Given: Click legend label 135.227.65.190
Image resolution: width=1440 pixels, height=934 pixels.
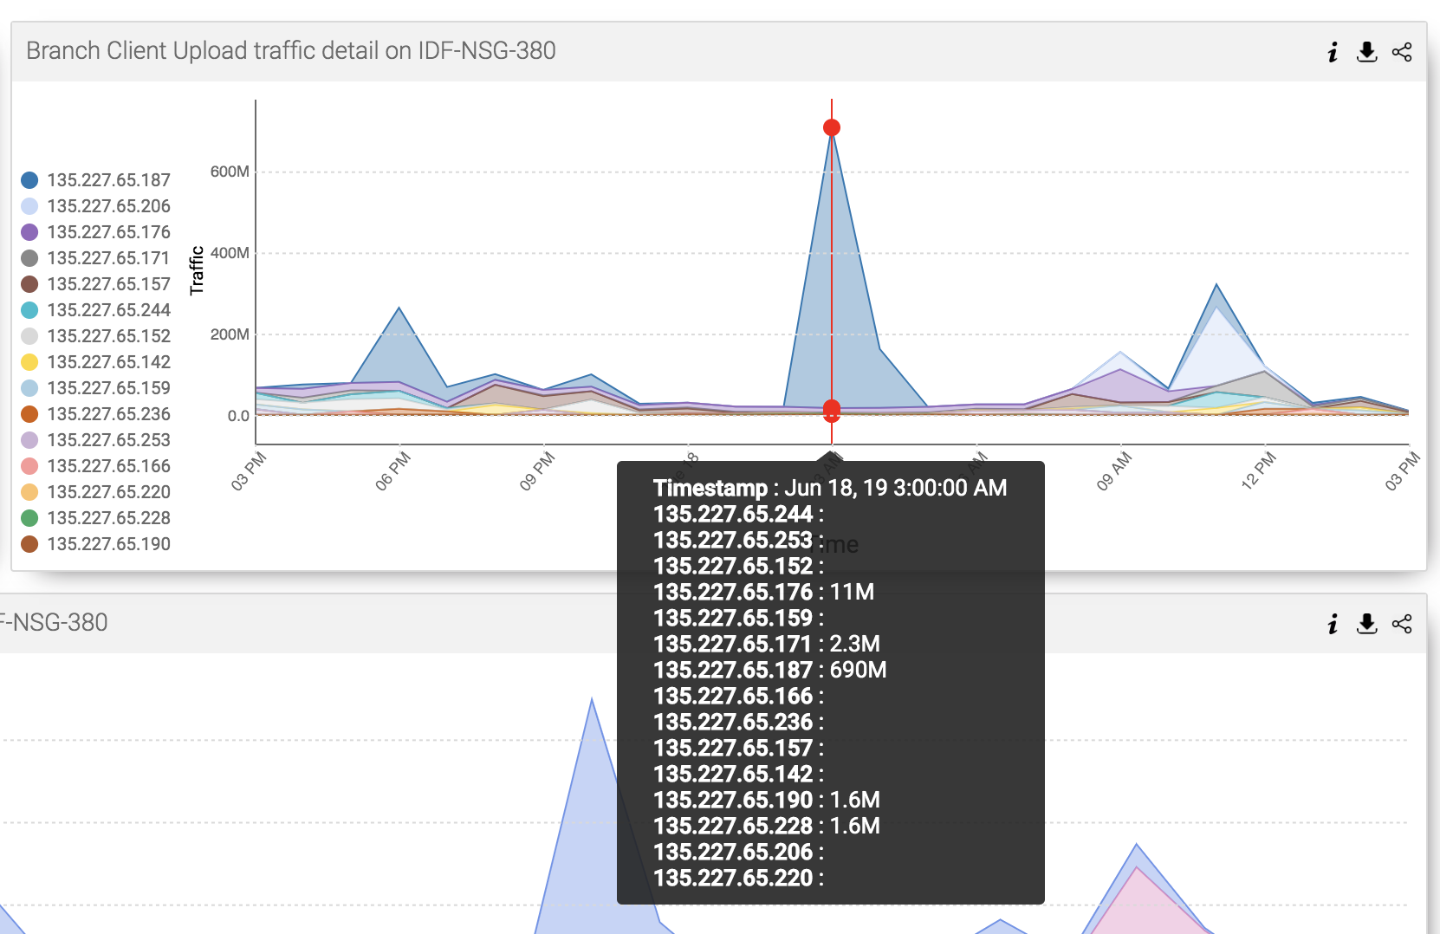Looking at the screenshot, I should point(107,543).
